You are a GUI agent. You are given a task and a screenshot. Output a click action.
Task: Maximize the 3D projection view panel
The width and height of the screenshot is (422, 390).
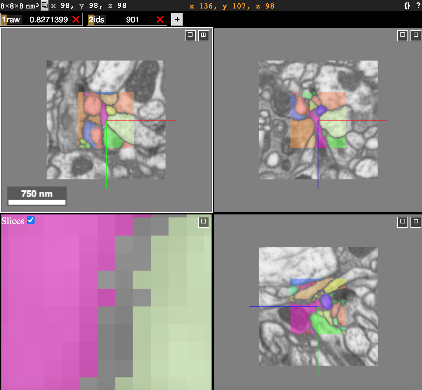pyautogui.click(x=203, y=222)
